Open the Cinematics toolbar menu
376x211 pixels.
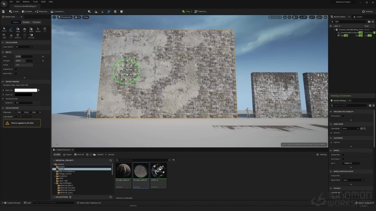pyautogui.click(x=58, y=11)
